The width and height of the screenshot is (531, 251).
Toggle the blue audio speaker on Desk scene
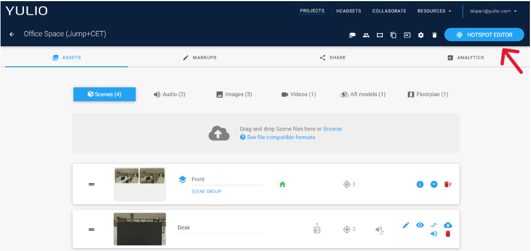(x=434, y=234)
